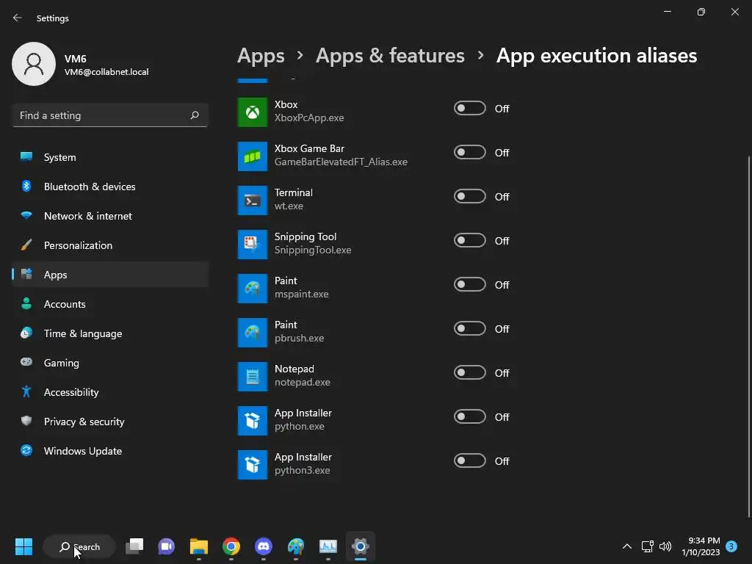Viewport: 752px width, 564px height.
Task: Click the App Installer python.exe icon
Action: pyautogui.click(x=253, y=421)
